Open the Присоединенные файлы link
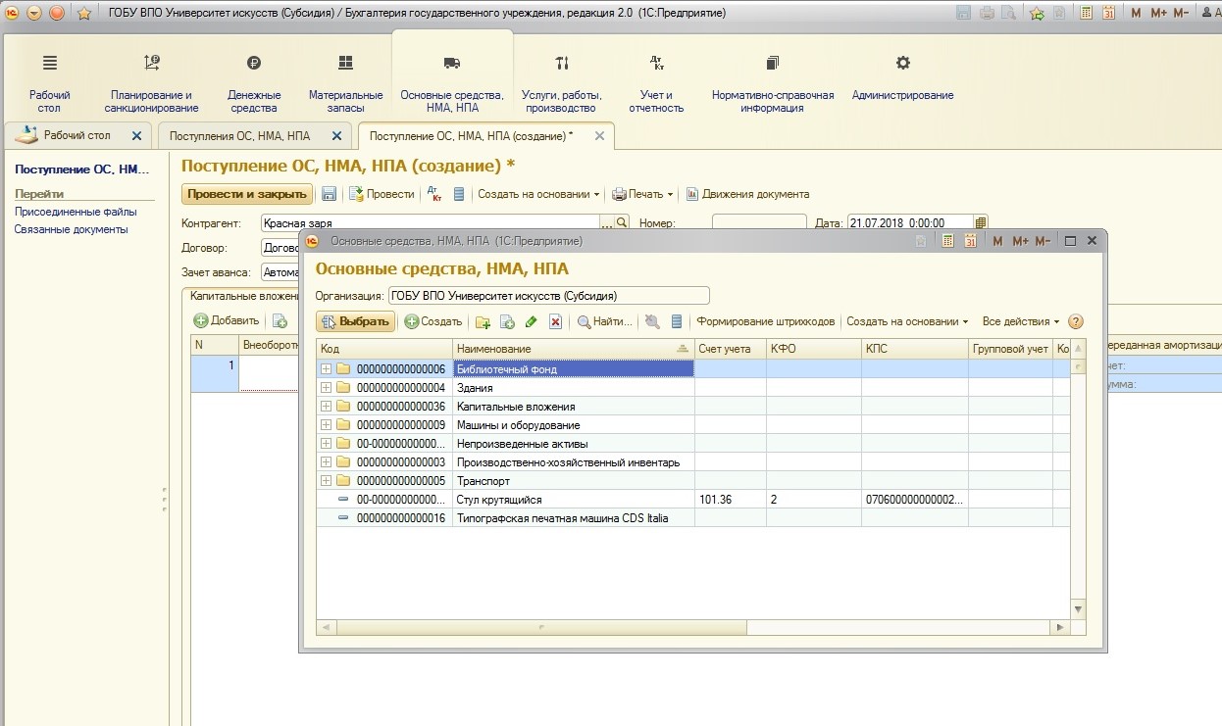The image size is (1222, 726). [x=76, y=212]
